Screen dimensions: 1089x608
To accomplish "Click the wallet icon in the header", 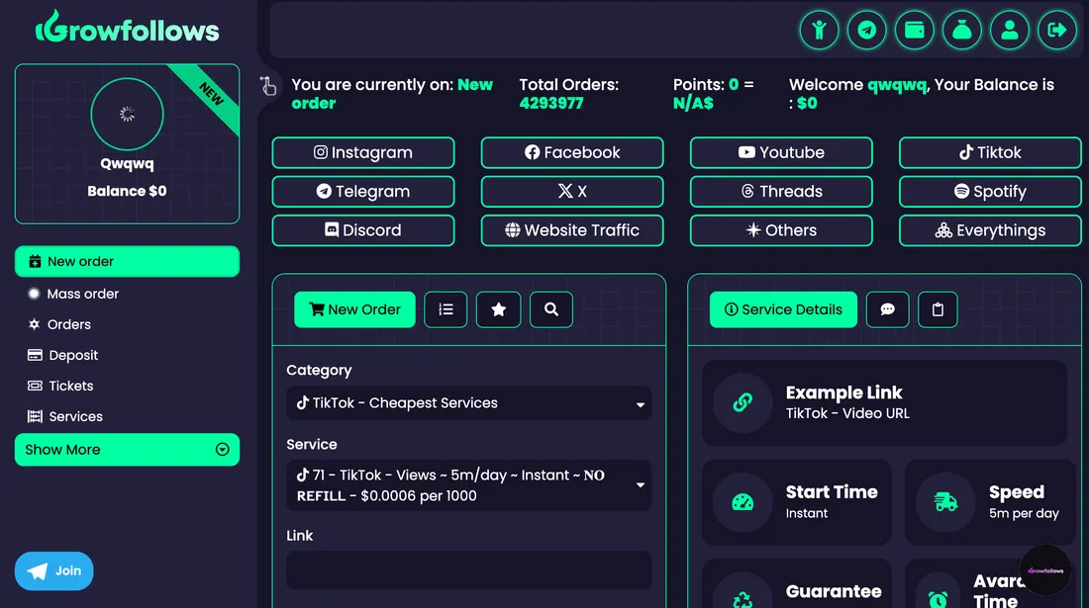I will pos(914,30).
